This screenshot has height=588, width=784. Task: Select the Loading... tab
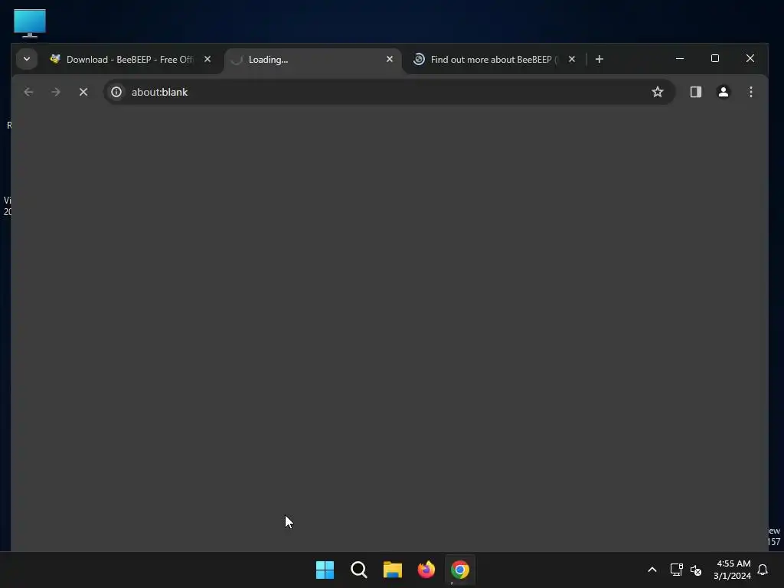pyautogui.click(x=312, y=60)
